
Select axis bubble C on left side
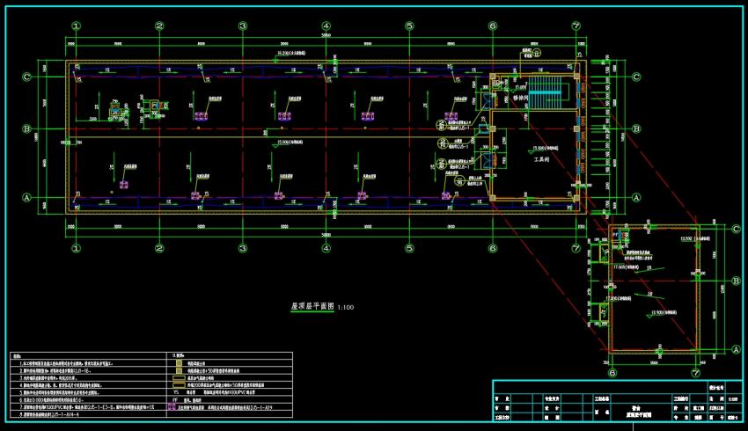click(27, 77)
